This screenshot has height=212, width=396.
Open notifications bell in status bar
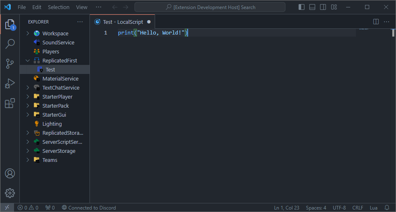point(387,208)
